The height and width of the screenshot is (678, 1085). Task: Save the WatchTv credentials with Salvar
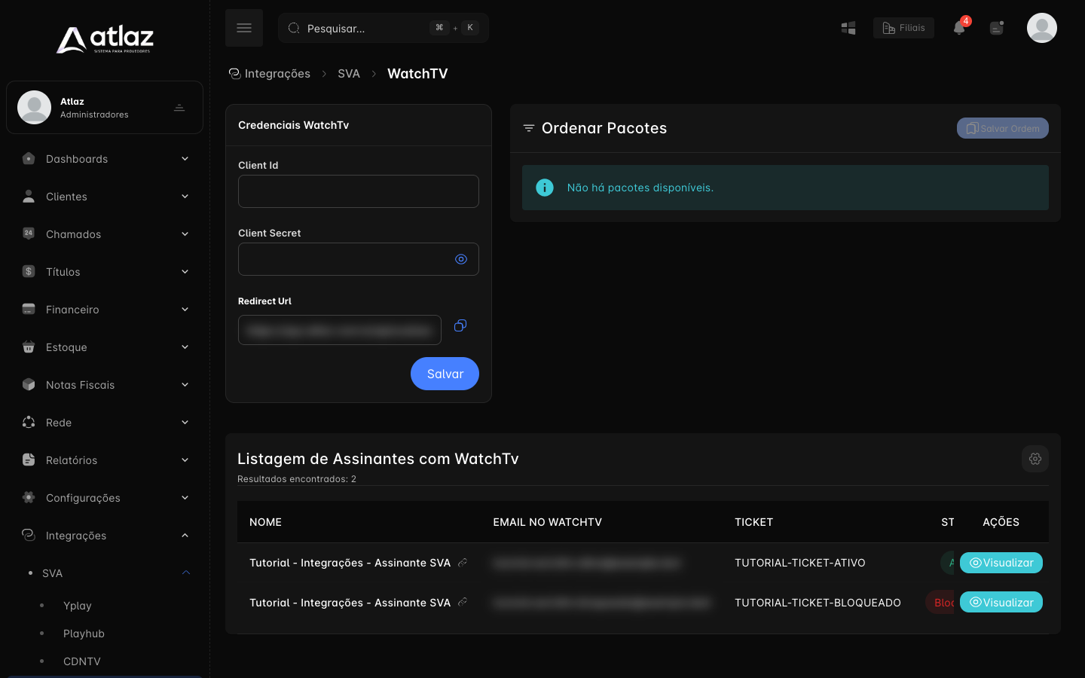click(x=445, y=374)
